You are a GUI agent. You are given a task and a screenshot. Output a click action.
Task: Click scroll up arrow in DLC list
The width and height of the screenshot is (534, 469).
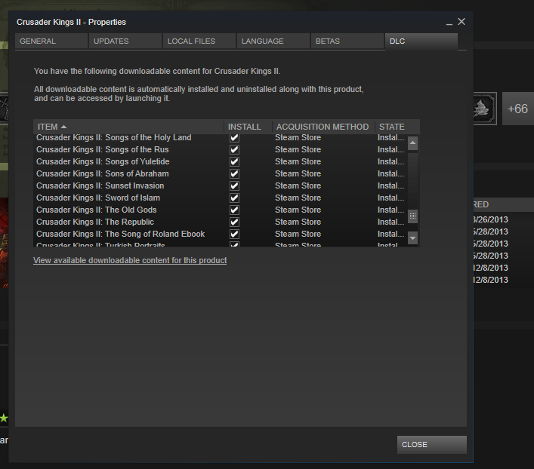click(412, 143)
